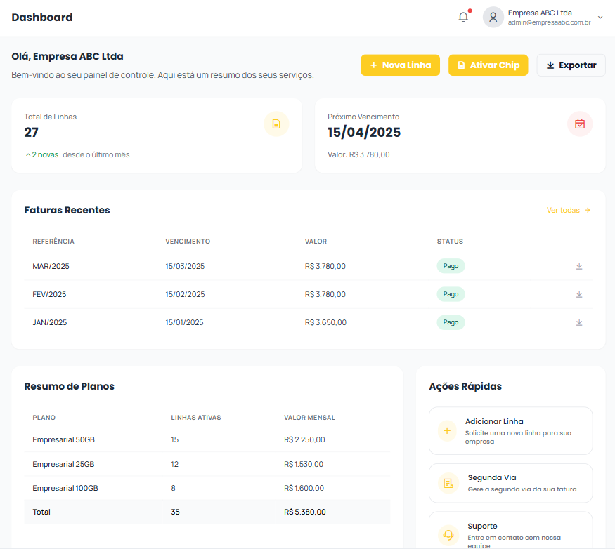
Task: Click the Segunda Via invoice icon
Action: tap(447, 483)
